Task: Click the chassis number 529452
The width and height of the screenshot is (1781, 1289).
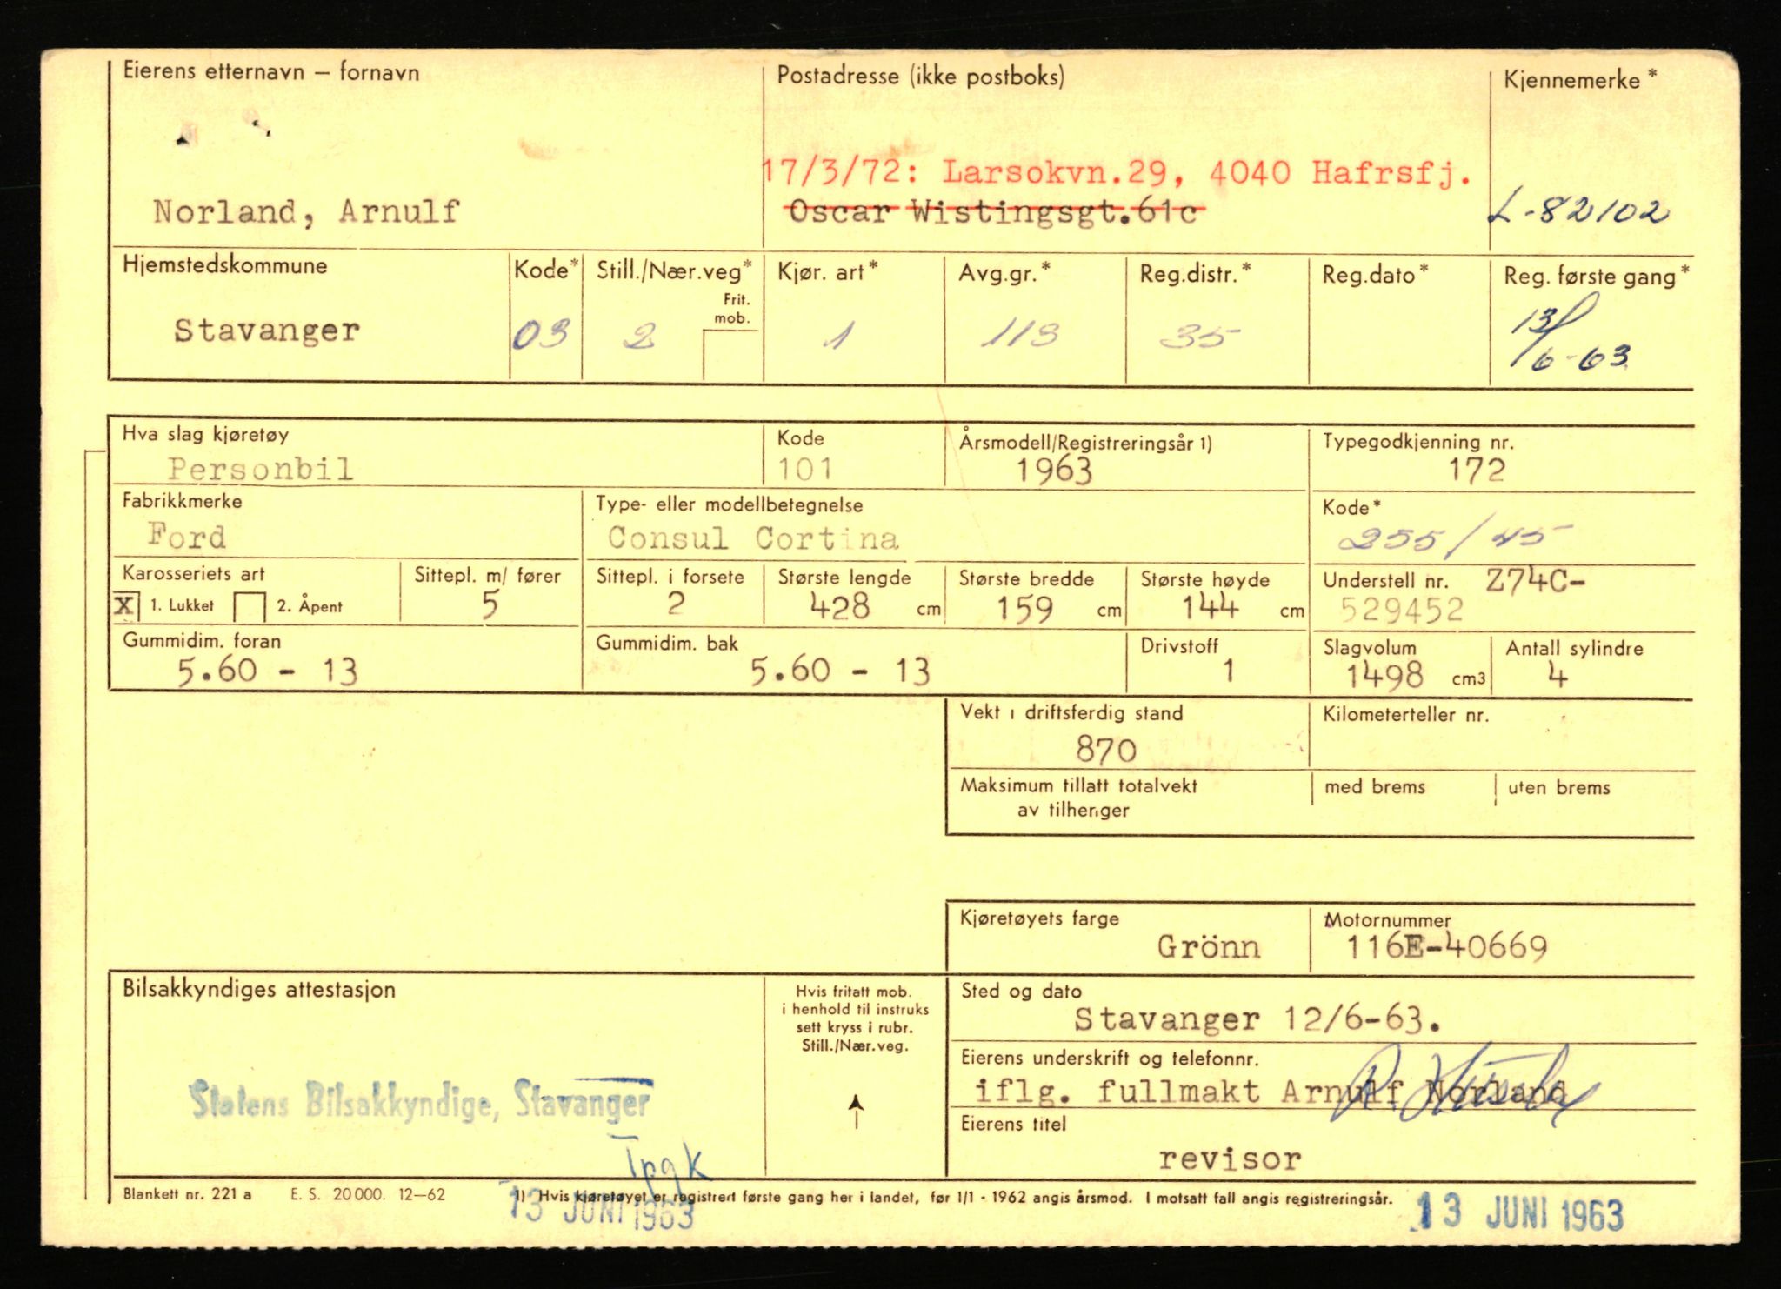Action: pyautogui.click(x=1402, y=610)
